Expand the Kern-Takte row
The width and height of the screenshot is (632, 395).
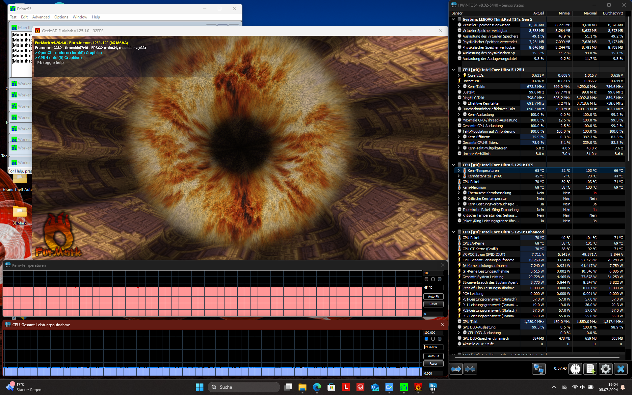[459, 87]
